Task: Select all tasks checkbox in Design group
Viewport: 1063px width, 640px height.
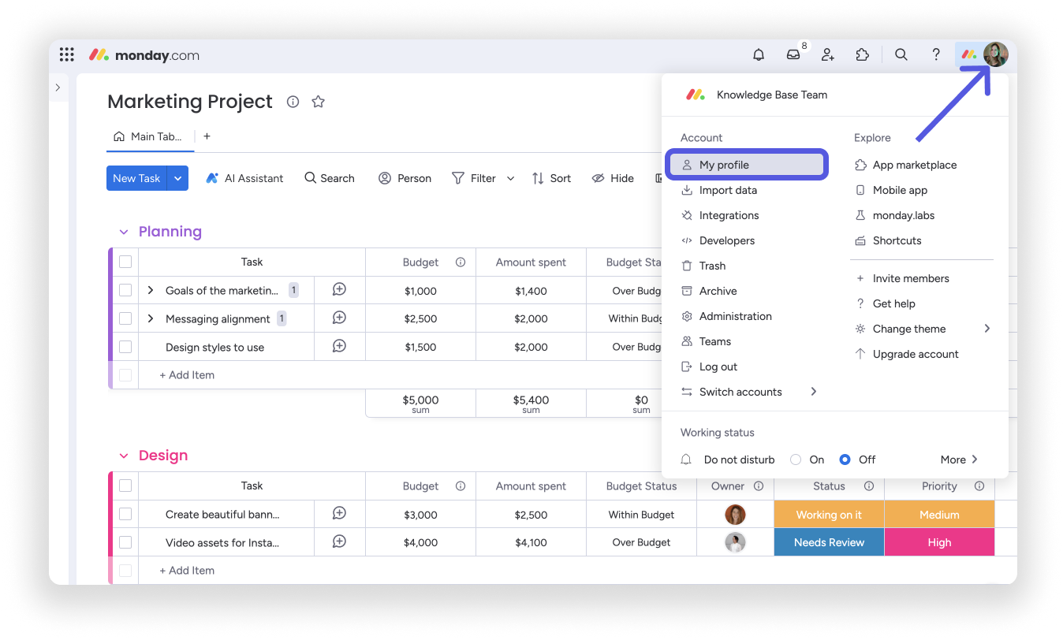Action: click(x=125, y=486)
